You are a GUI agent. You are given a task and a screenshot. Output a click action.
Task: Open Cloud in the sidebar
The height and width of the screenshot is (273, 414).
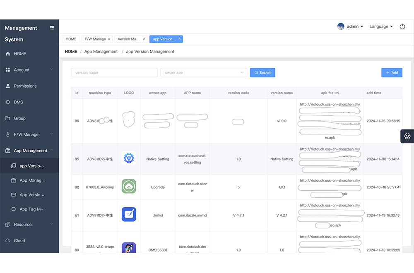coord(29,241)
